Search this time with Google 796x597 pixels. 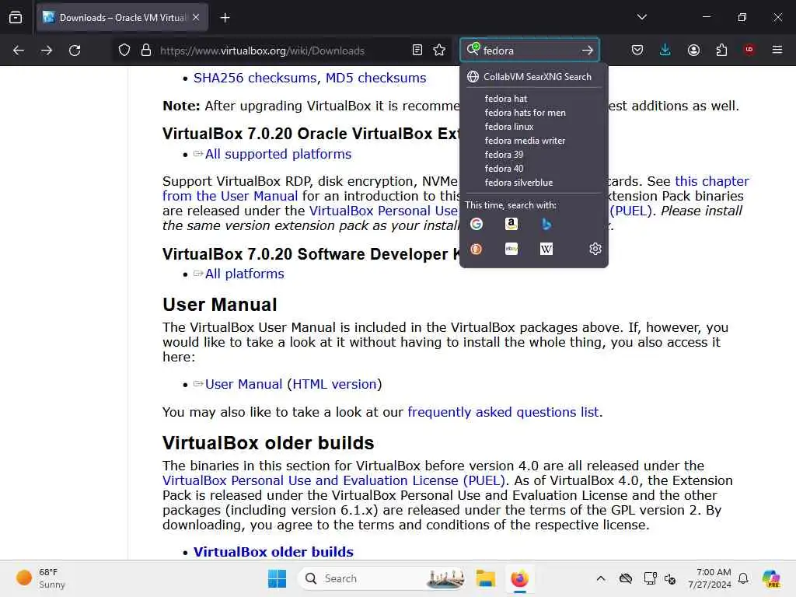click(477, 224)
